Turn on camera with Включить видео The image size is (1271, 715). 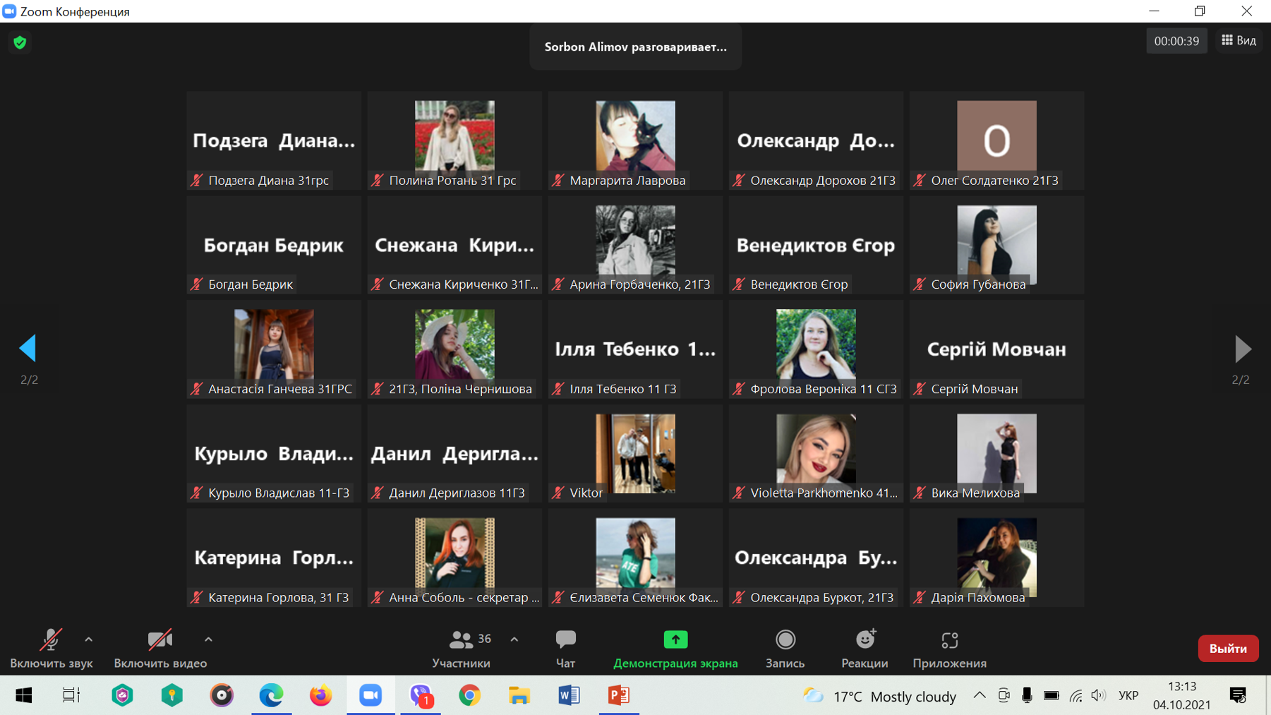pyautogui.click(x=160, y=648)
